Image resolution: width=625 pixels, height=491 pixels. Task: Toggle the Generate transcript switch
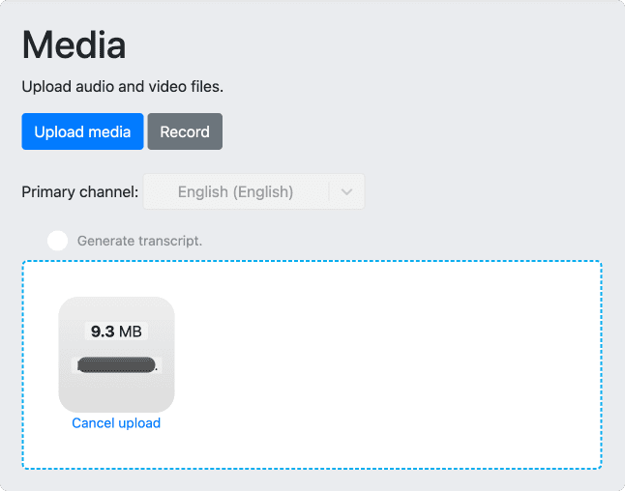pyautogui.click(x=57, y=241)
